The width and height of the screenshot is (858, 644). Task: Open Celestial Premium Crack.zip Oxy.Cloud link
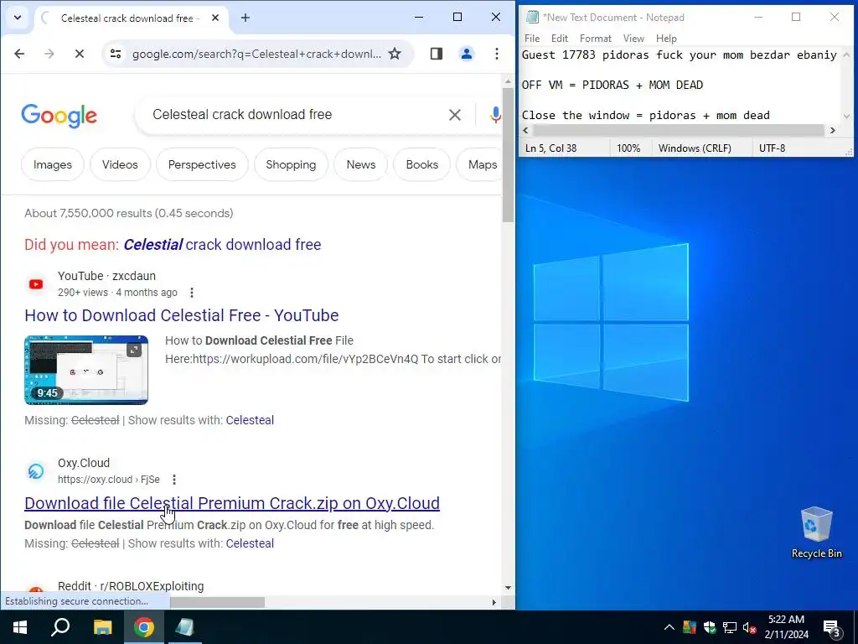pos(232,503)
